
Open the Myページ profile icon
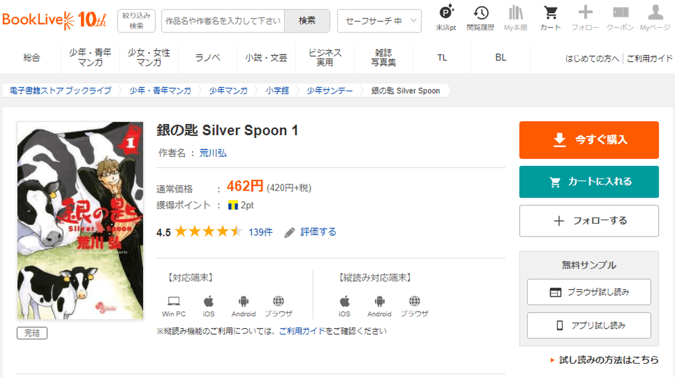tap(655, 13)
